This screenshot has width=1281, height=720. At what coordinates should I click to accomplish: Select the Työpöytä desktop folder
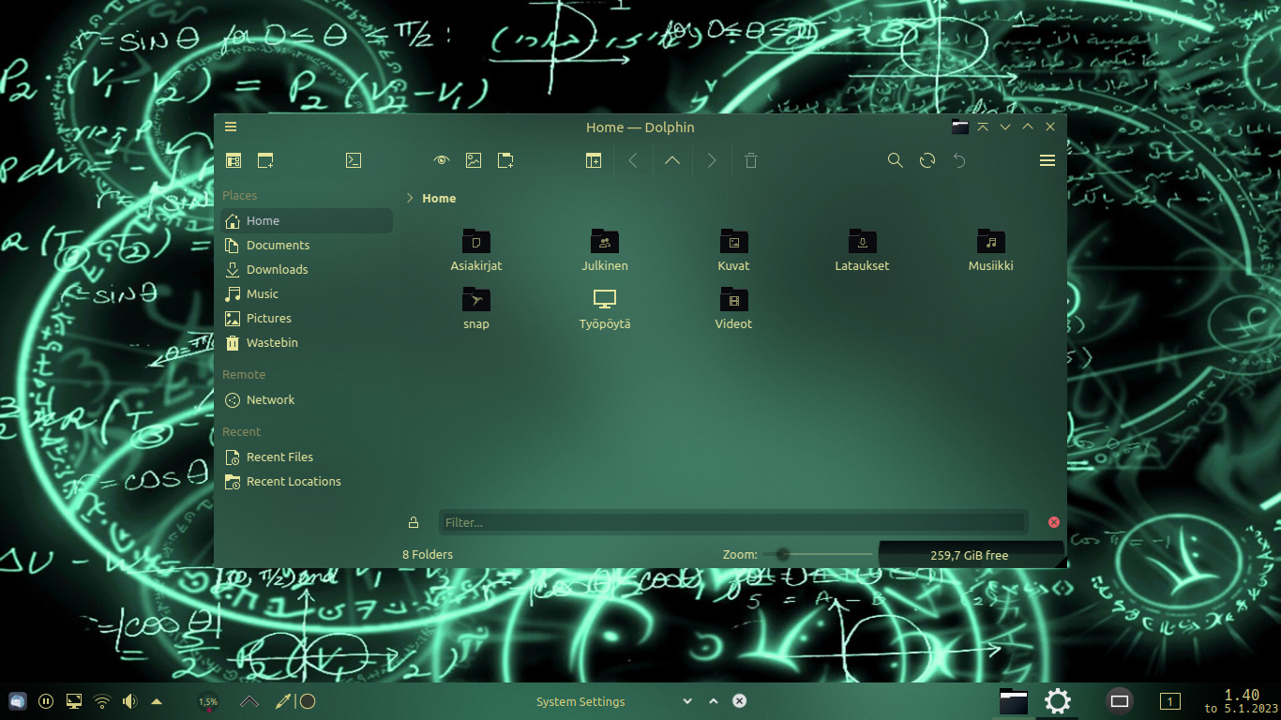pyautogui.click(x=605, y=308)
